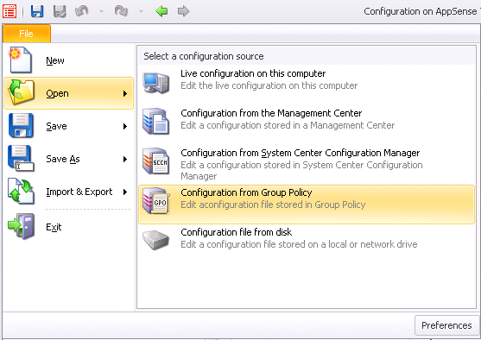Viewport: 481px width, 340px height.
Task: Open the Redo history dropdown arrow
Action: 141,12
